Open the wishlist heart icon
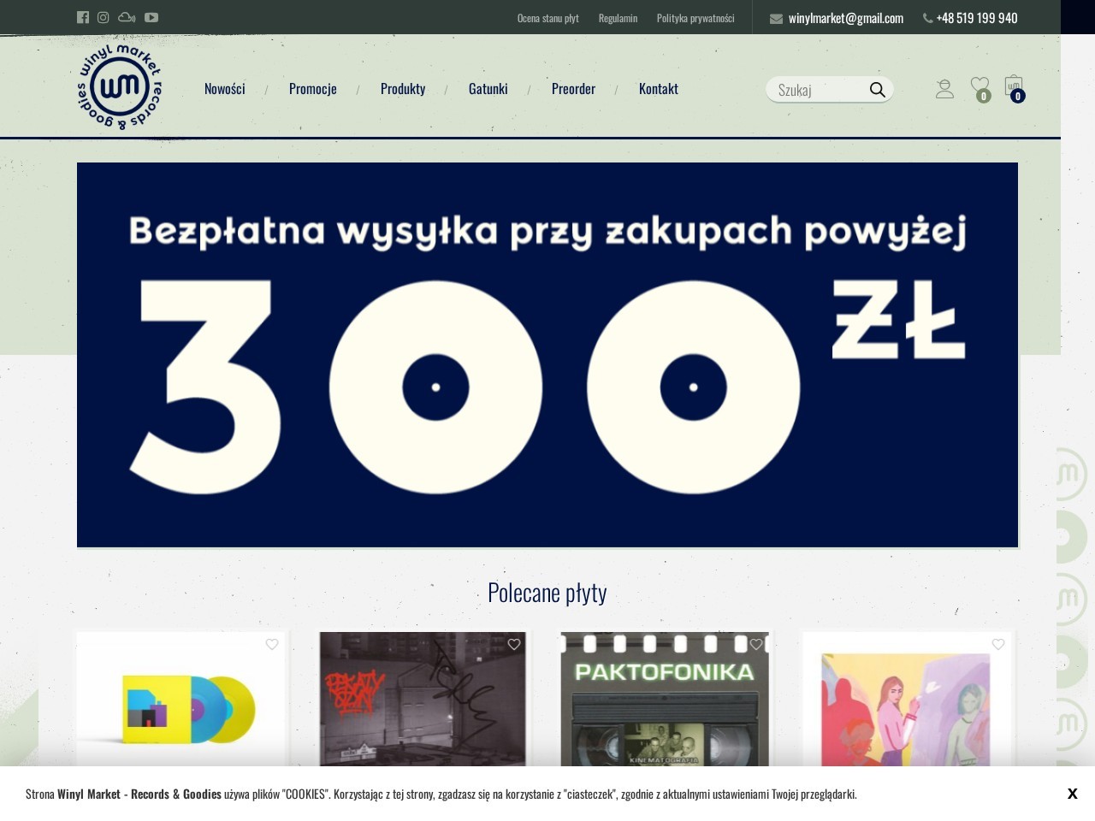Image resolution: width=1095 pixels, height=821 pixels. coord(980,84)
